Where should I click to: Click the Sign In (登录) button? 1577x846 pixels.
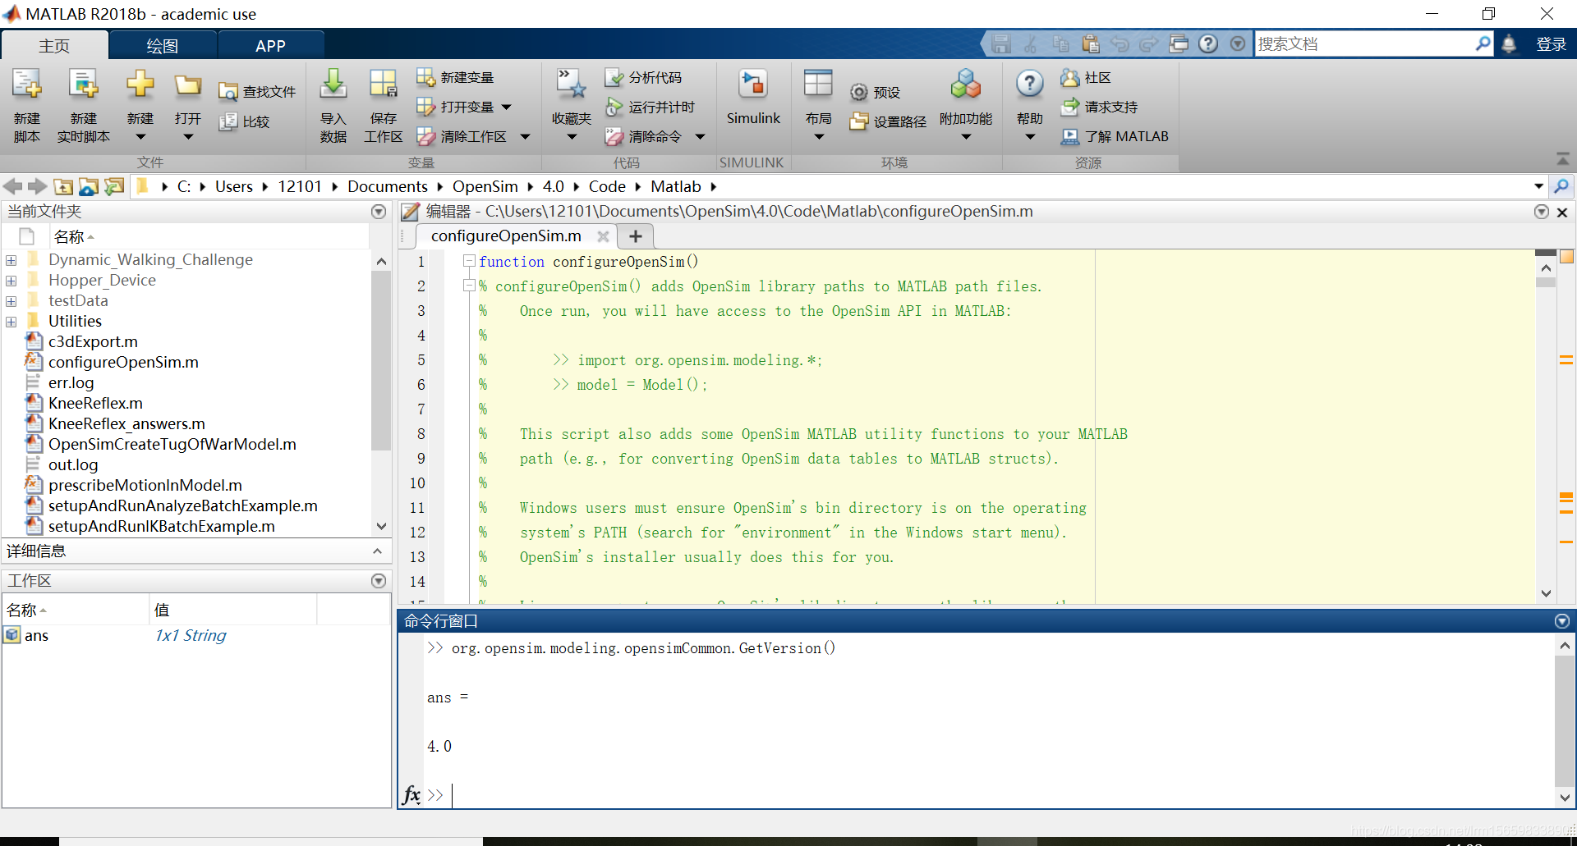pos(1551,44)
